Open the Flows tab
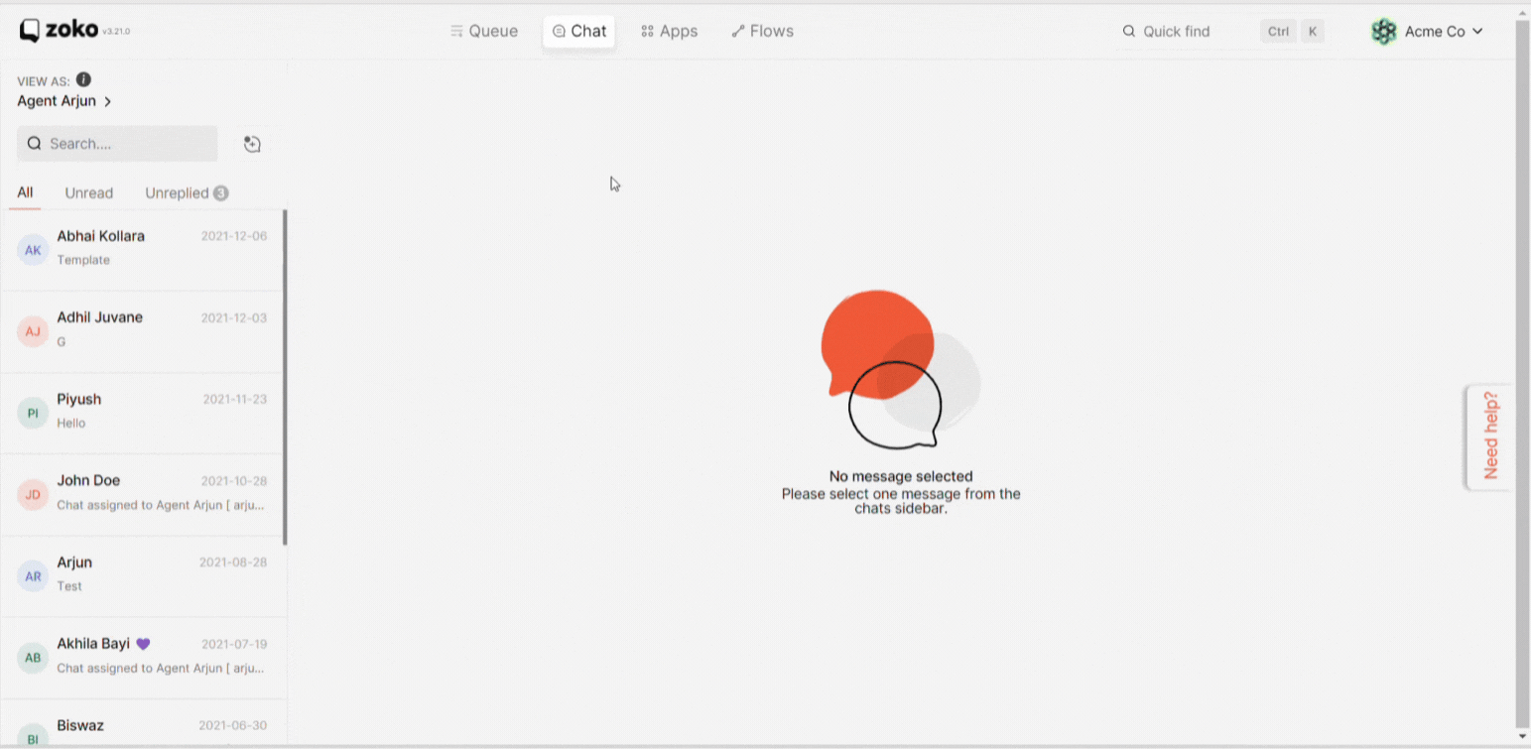Image resolution: width=1531 pixels, height=749 pixels. pos(762,31)
